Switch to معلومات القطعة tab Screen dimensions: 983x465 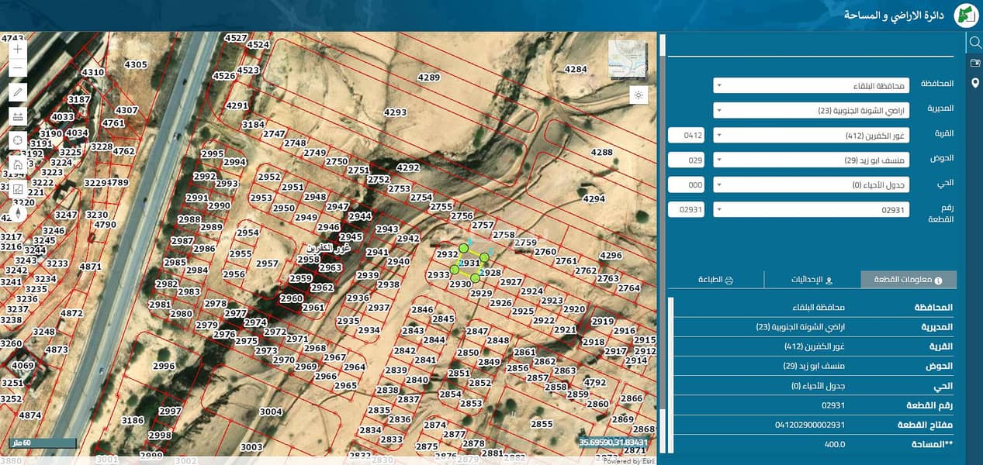coord(909,280)
